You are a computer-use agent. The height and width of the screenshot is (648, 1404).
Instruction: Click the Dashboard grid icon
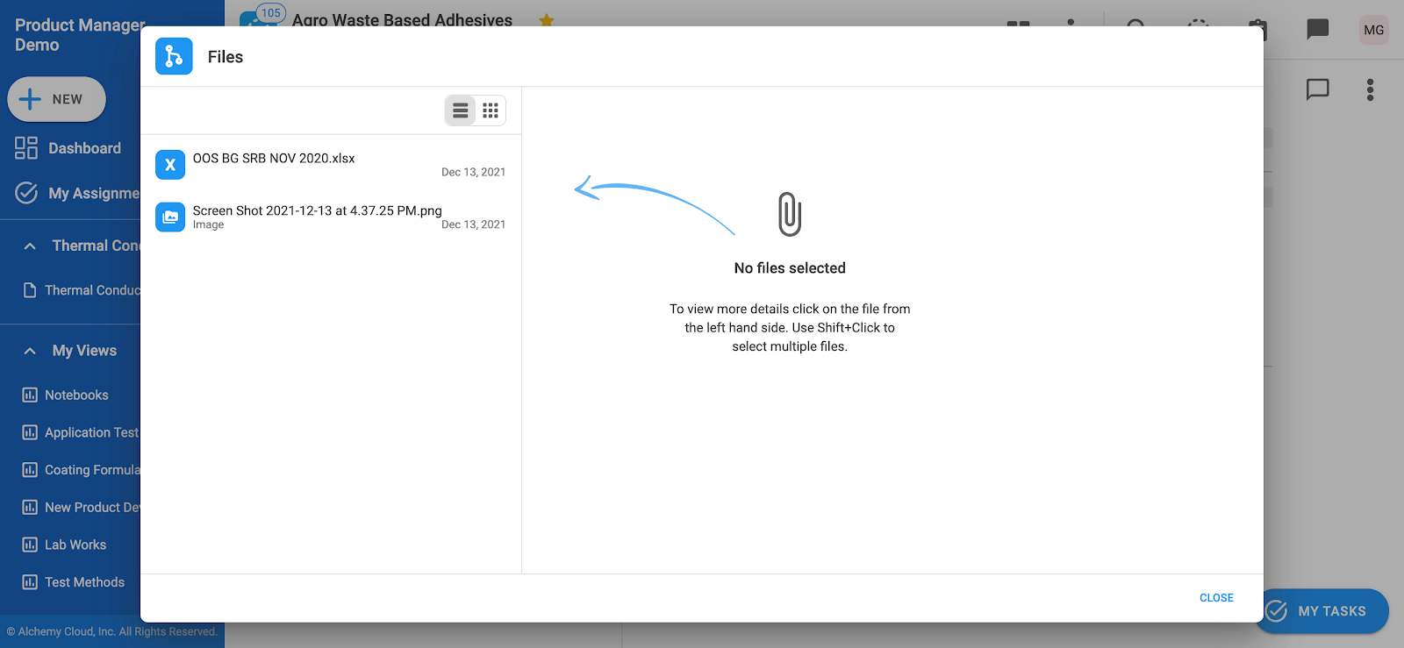[26, 148]
